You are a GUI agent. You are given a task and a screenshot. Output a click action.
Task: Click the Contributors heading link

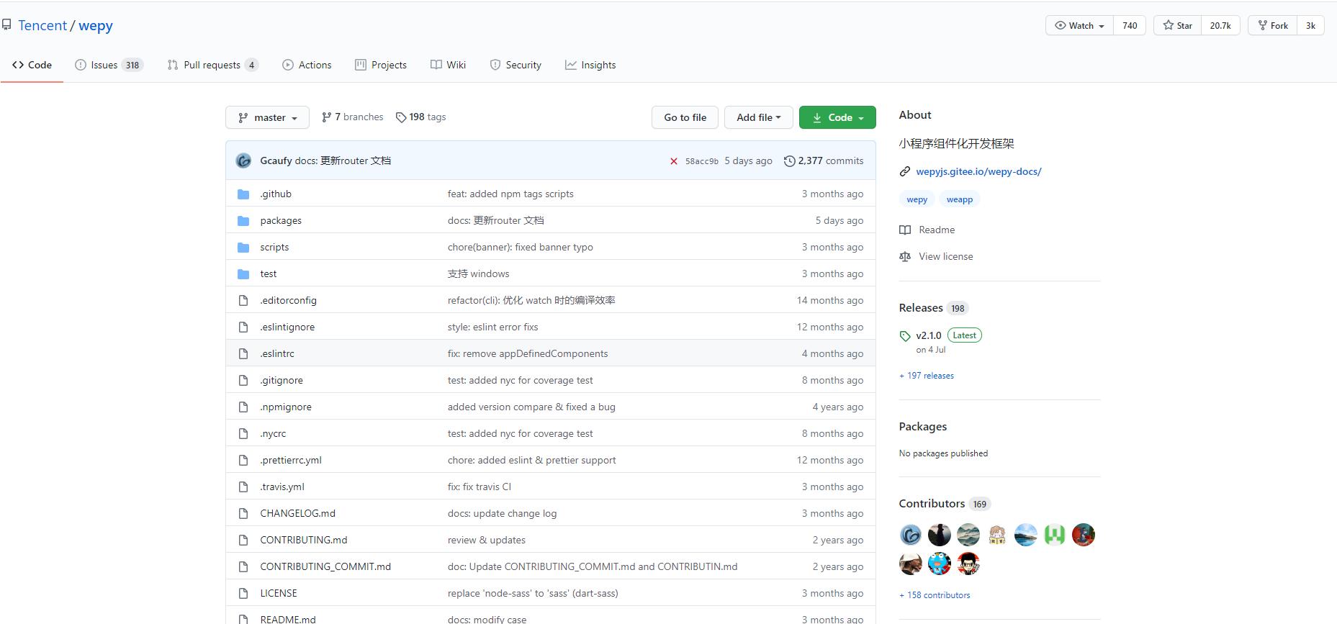[x=932, y=504]
